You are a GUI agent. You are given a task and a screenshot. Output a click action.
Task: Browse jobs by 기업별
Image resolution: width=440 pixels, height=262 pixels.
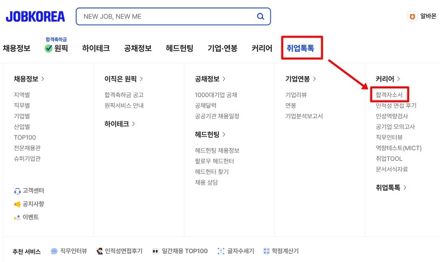(22, 116)
